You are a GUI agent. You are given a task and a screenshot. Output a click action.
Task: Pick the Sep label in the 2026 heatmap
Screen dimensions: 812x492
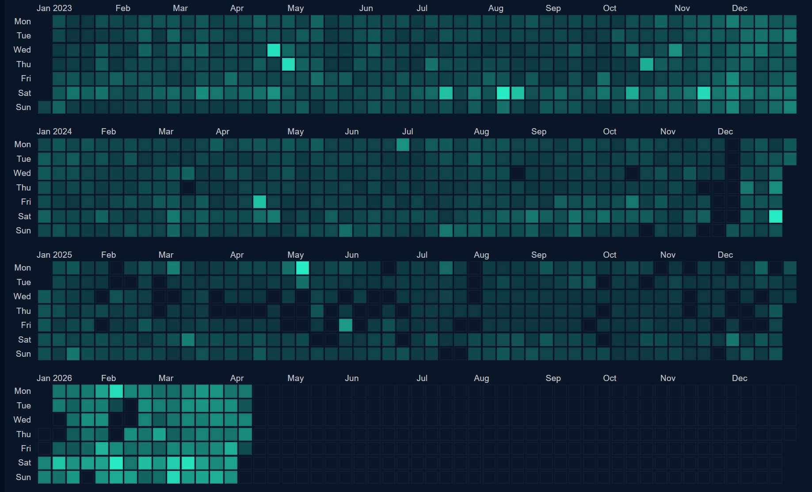(x=553, y=378)
